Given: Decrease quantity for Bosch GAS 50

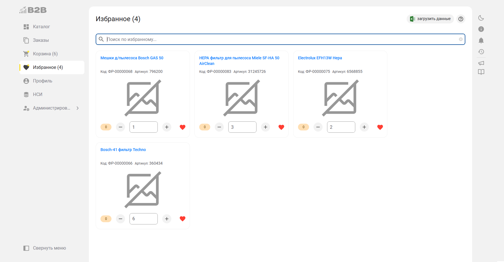Looking at the screenshot, I should (120, 127).
